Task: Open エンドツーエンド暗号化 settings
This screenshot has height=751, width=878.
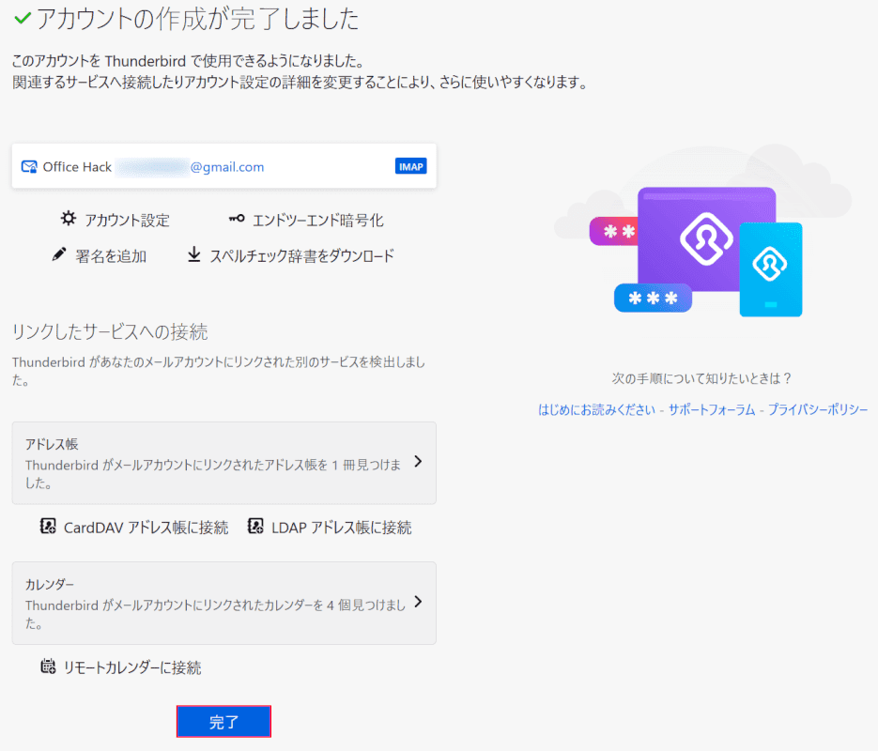Action: pyautogui.click(x=318, y=220)
